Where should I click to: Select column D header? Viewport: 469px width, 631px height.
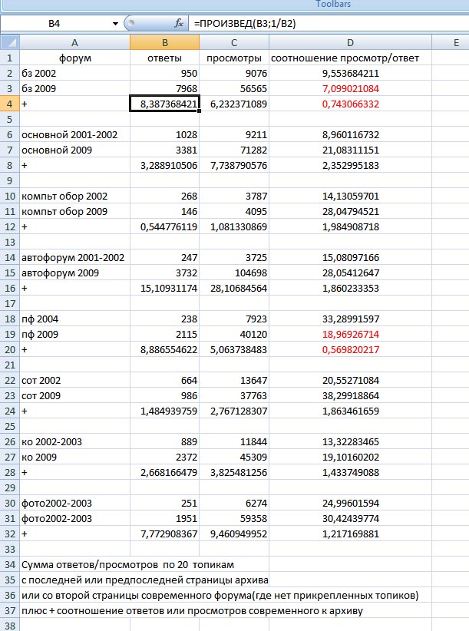click(350, 42)
